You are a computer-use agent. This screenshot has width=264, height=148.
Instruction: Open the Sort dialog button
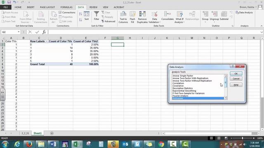87,16
